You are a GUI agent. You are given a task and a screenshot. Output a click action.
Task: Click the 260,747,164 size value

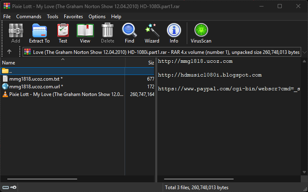(142, 94)
